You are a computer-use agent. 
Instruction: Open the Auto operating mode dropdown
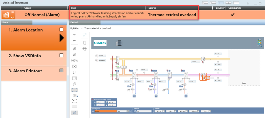click(128, 111)
